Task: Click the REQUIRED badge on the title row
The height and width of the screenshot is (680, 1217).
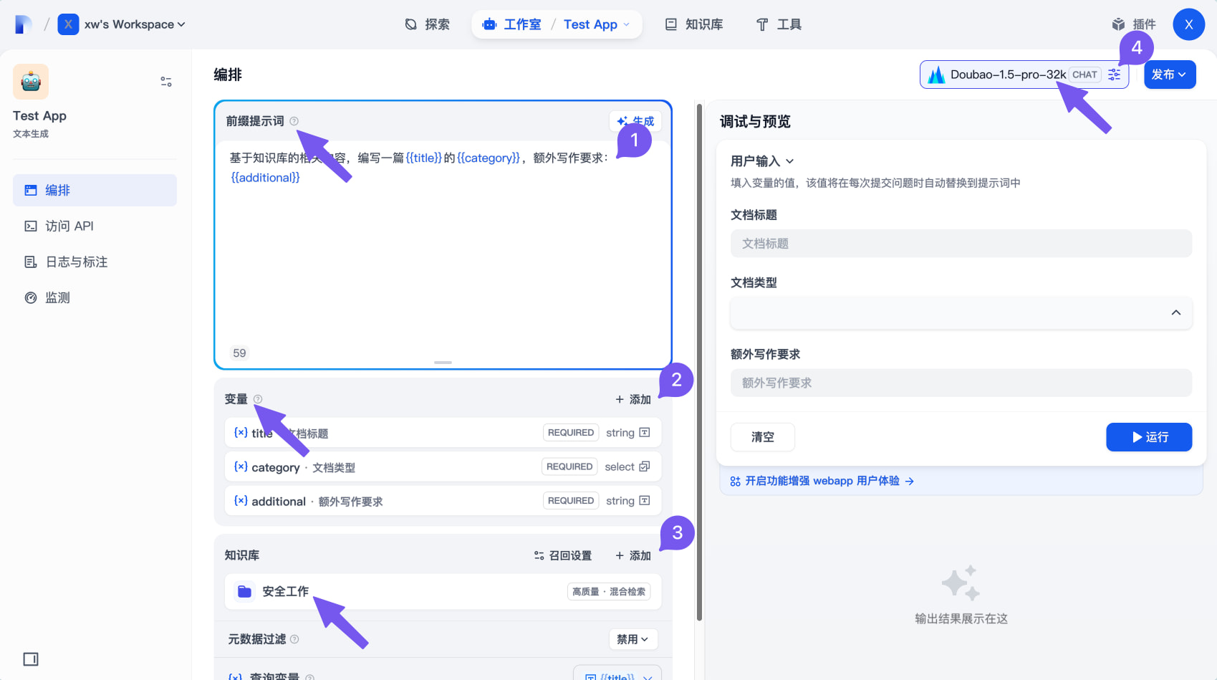Action: [571, 433]
